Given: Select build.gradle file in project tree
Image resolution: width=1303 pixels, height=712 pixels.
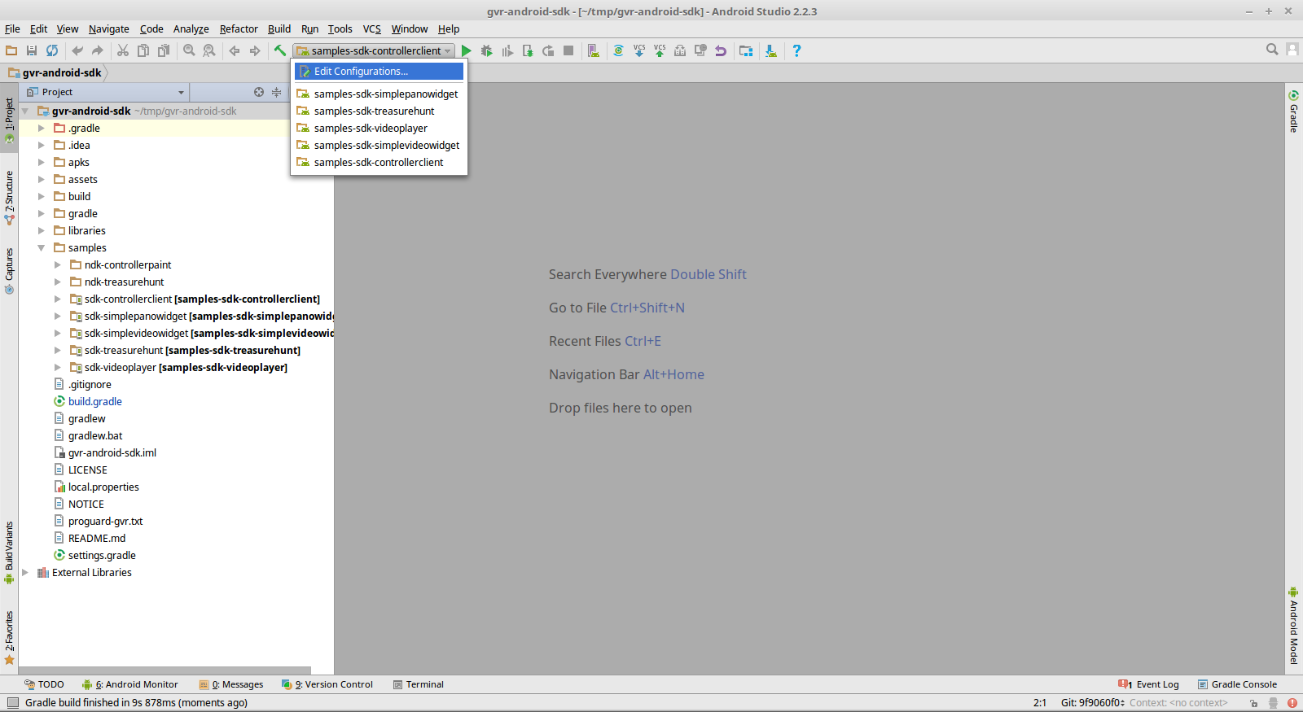Looking at the screenshot, I should pos(94,402).
